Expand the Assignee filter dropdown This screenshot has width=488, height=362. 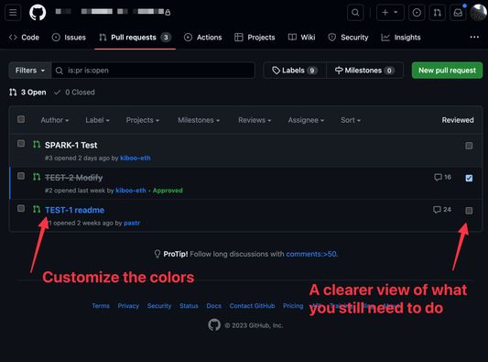click(306, 120)
